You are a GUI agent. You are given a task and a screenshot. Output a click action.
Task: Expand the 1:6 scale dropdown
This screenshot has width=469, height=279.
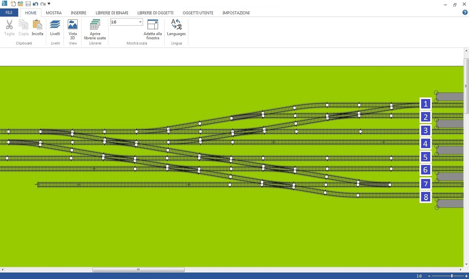click(140, 22)
